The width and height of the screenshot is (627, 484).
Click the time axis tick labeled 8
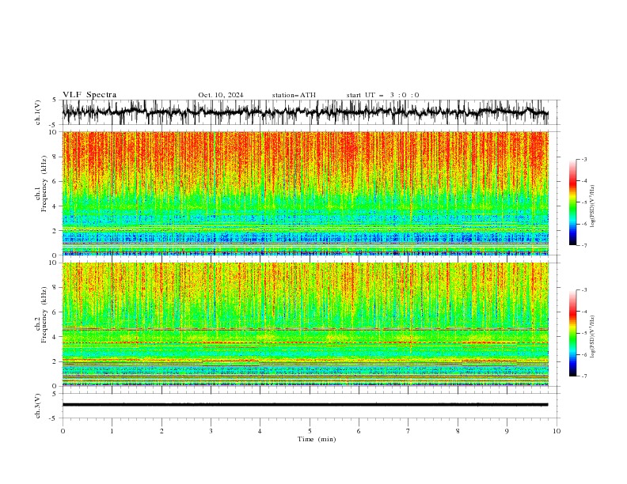pos(458,431)
